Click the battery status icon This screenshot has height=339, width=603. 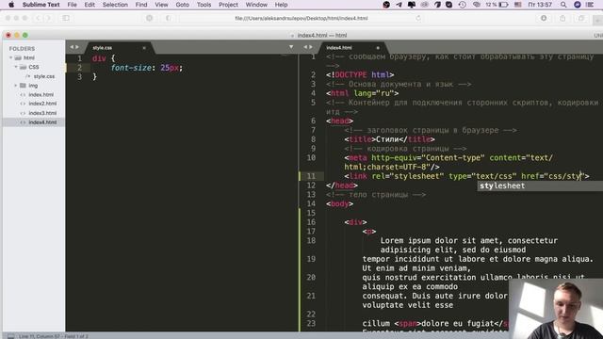[504, 5]
